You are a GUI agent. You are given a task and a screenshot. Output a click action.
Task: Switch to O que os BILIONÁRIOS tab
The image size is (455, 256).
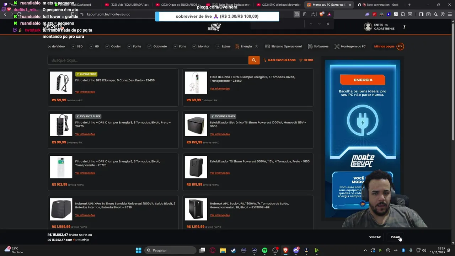[177, 5]
